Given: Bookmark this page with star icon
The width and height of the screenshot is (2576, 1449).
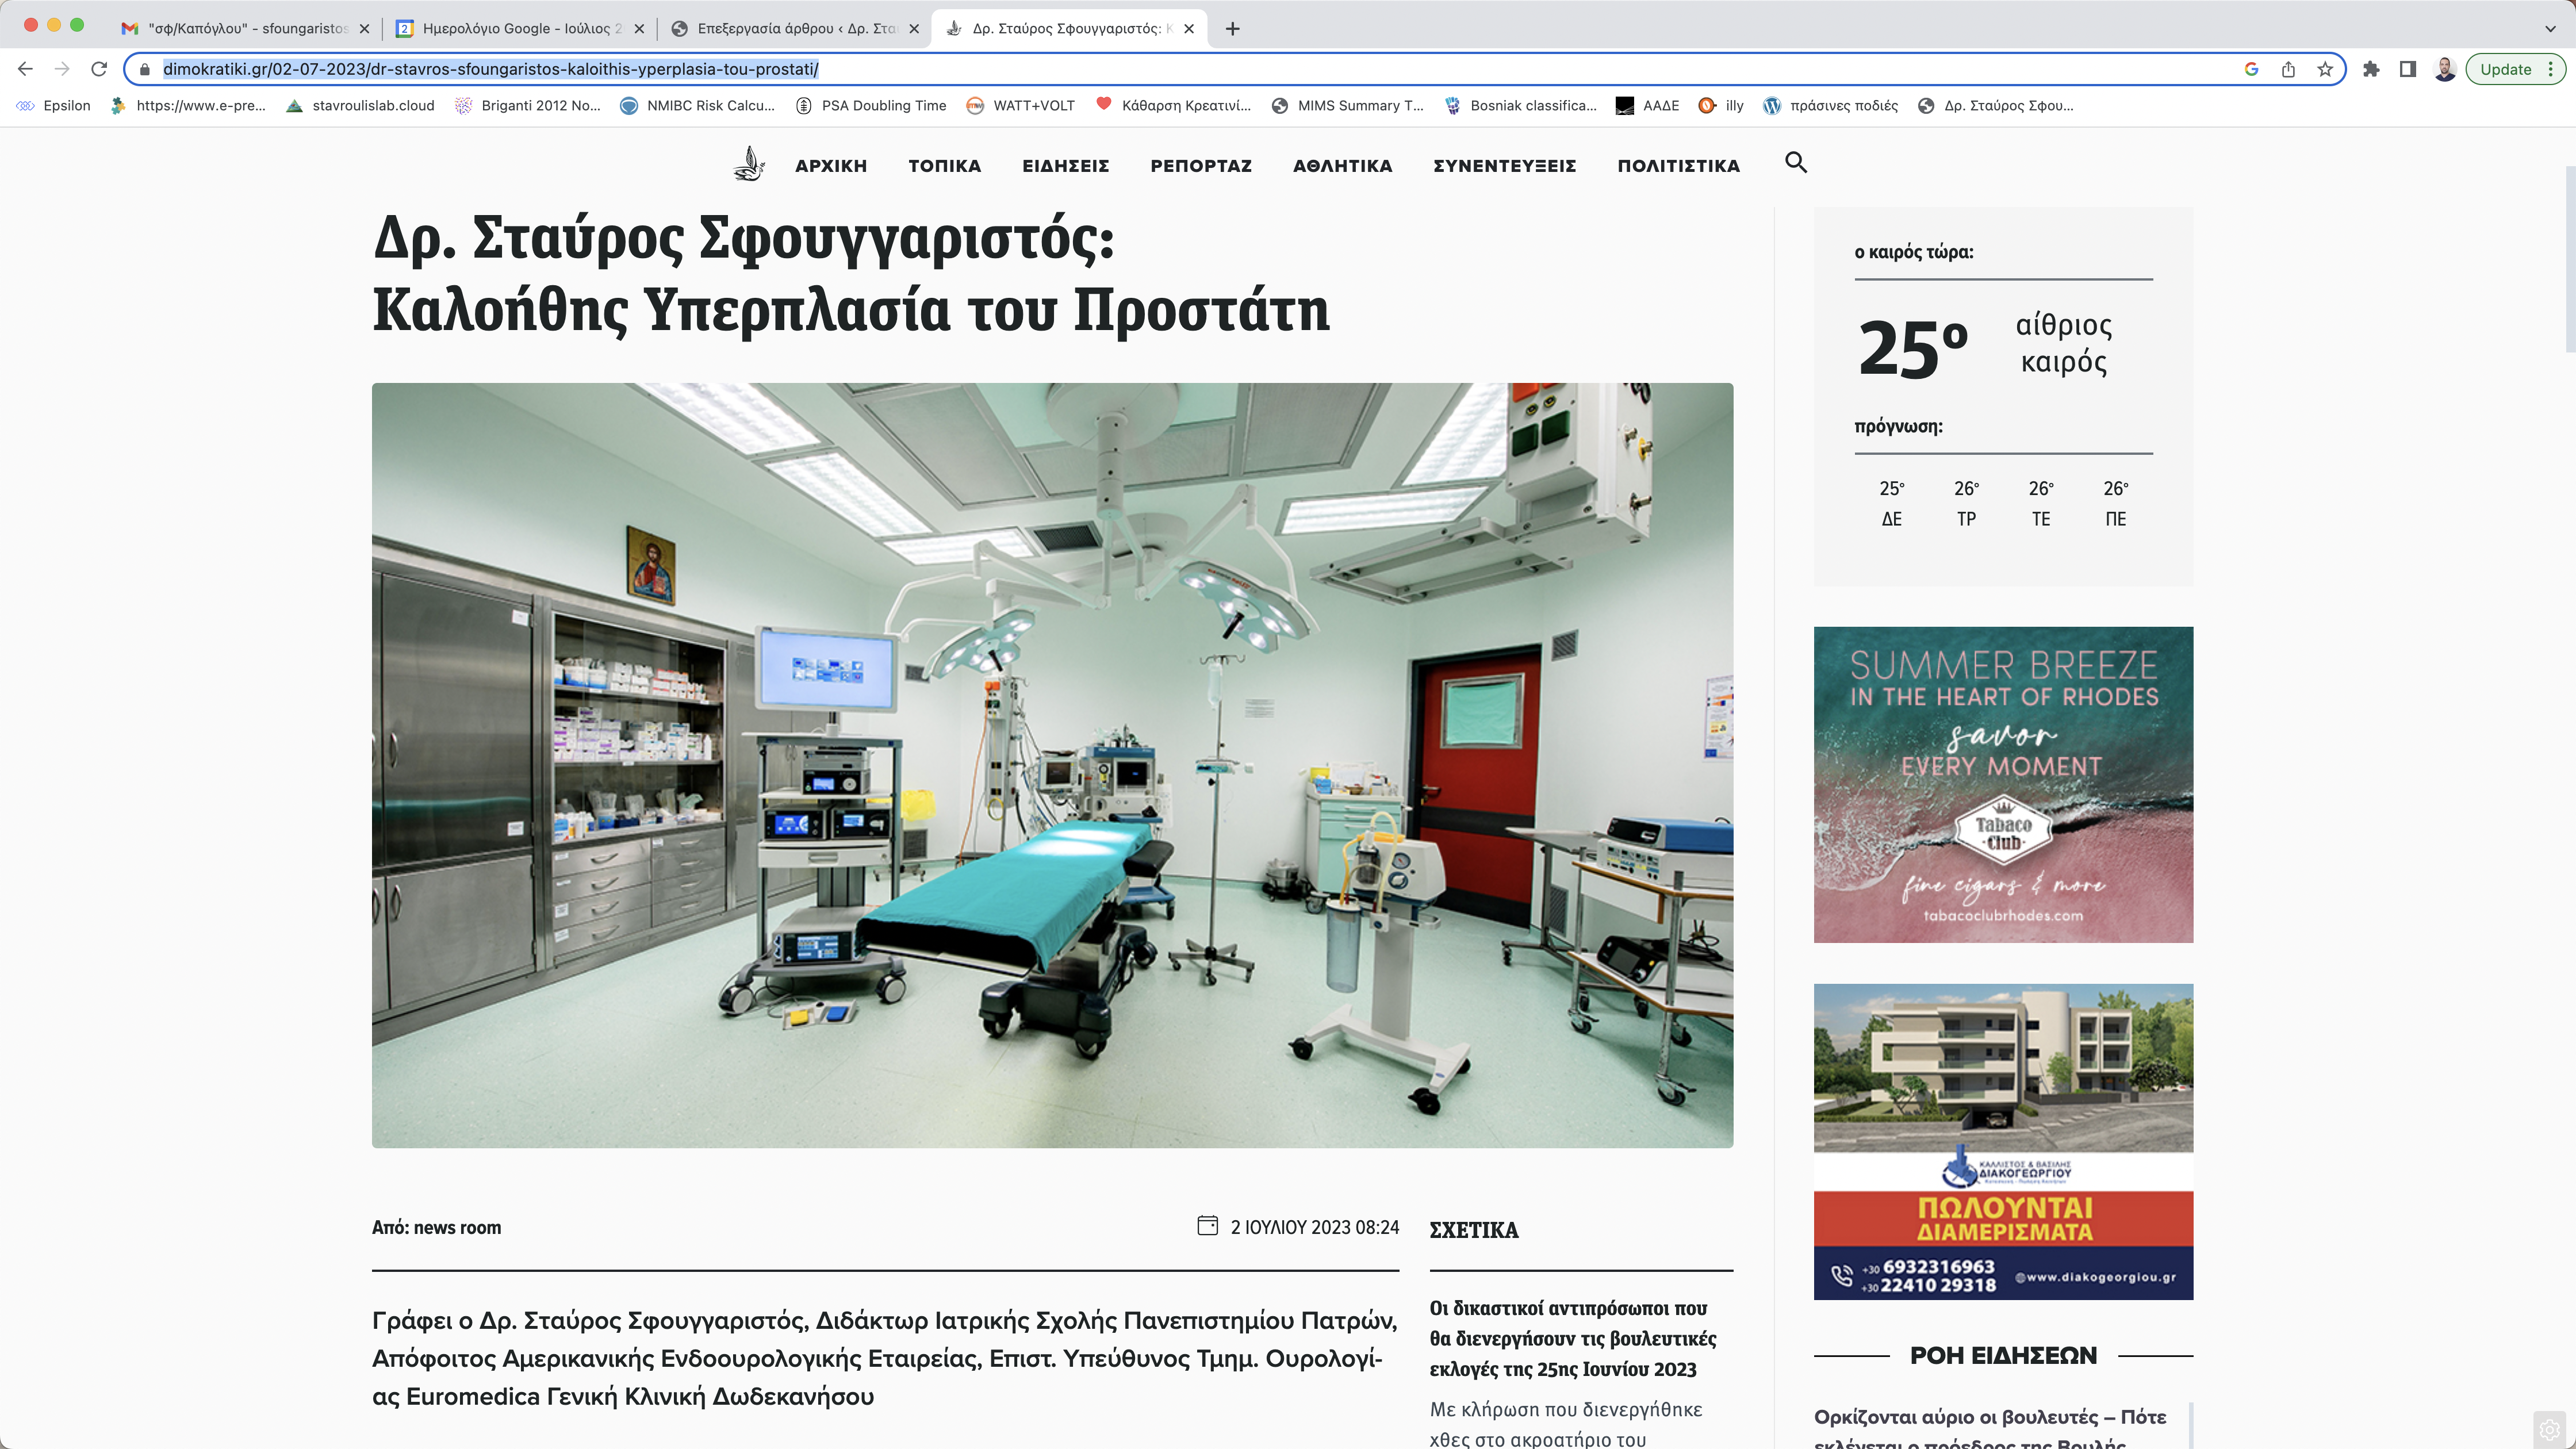Looking at the screenshot, I should (x=2325, y=69).
